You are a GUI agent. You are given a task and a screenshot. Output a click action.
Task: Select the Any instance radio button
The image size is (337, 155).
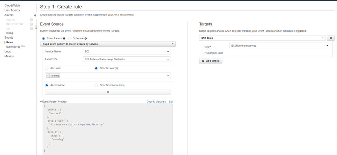click(47, 85)
